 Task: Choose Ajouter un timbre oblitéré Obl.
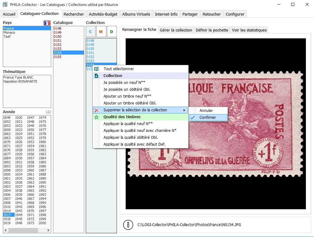tap(141, 103)
